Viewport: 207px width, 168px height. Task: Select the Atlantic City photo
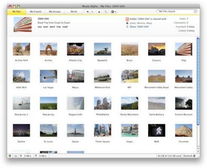pos(76,49)
